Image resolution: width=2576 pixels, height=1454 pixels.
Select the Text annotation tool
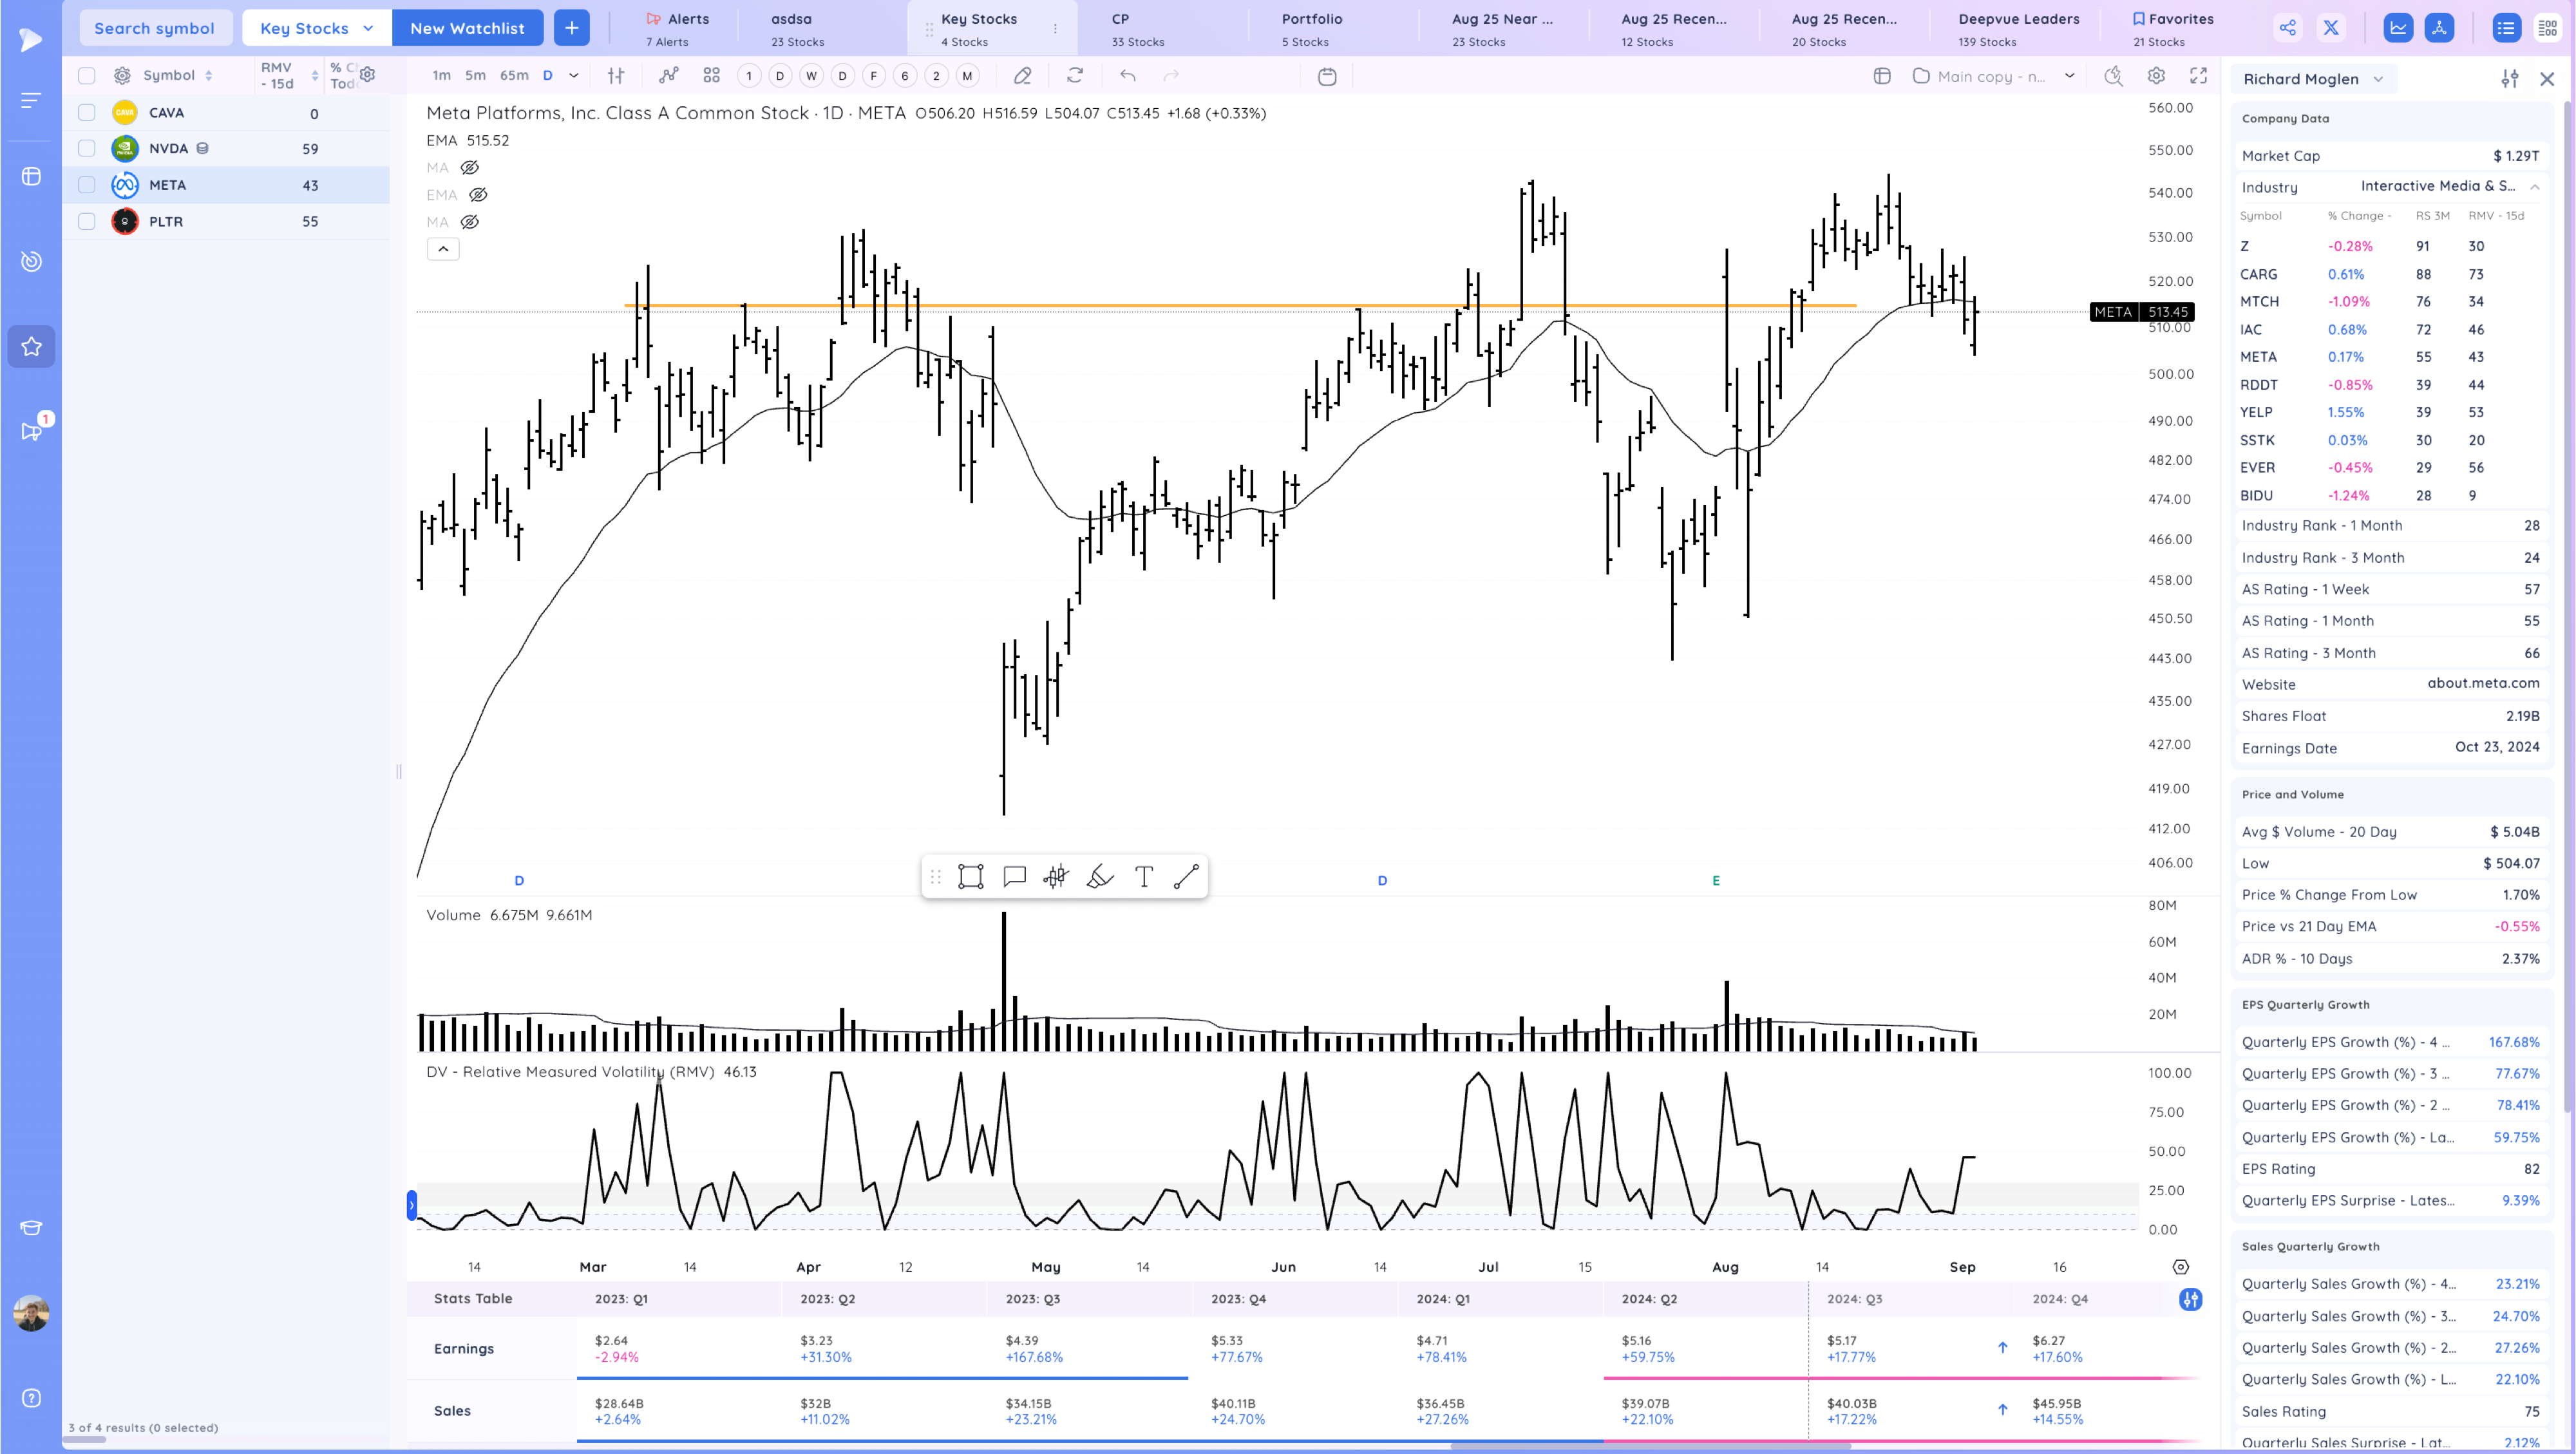1144,877
